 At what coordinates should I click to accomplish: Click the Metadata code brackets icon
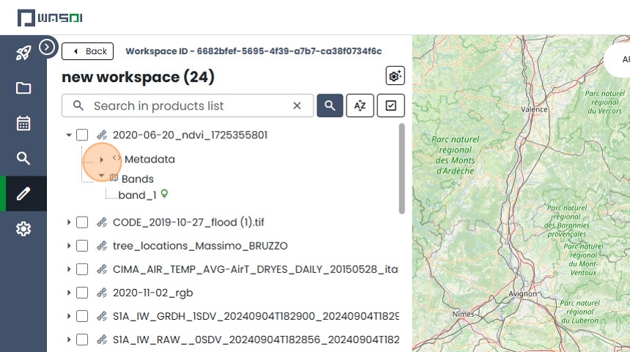click(x=116, y=158)
